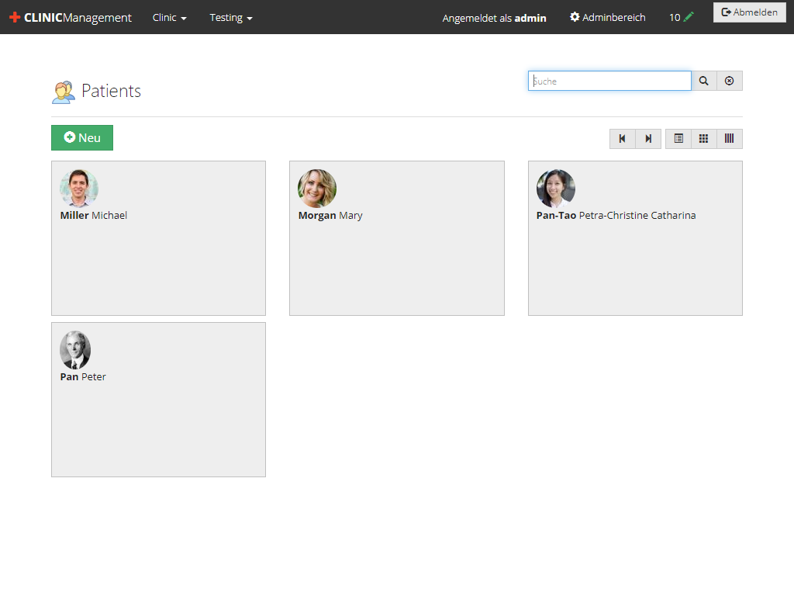Open the Clinic dropdown menu
794x596 pixels.
click(170, 18)
